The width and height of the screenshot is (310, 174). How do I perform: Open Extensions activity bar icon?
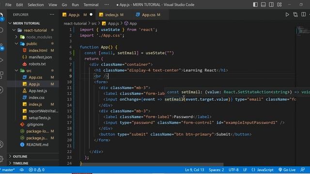1,75
